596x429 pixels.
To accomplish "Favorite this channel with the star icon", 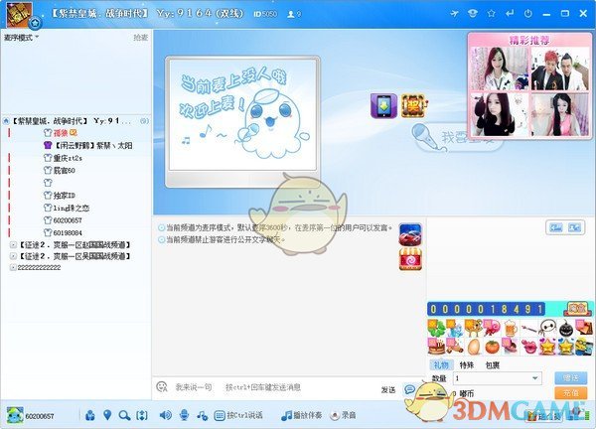I will coord(491,14).
